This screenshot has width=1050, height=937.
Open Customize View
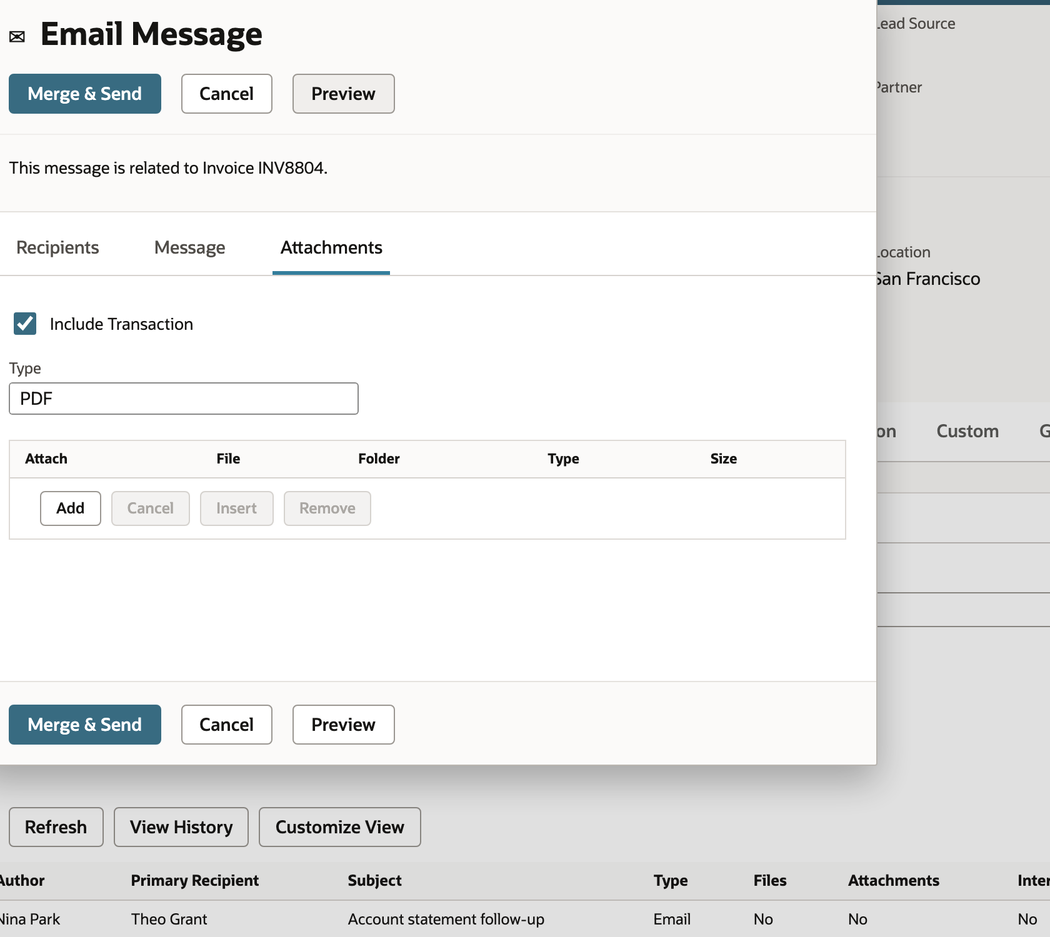click(x=340, y=827)
